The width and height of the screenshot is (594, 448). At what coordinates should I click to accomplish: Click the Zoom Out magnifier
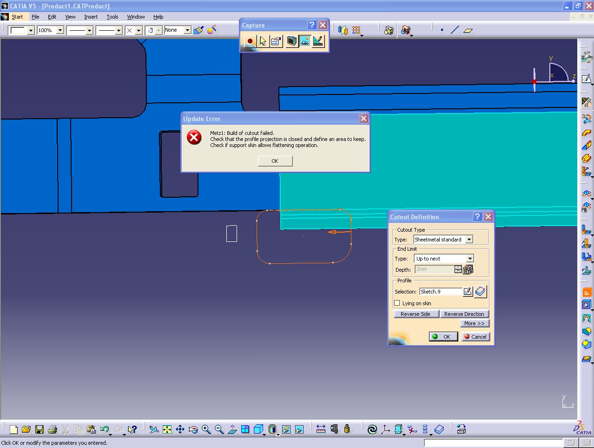pyautogui.click(x=219, y=429)
